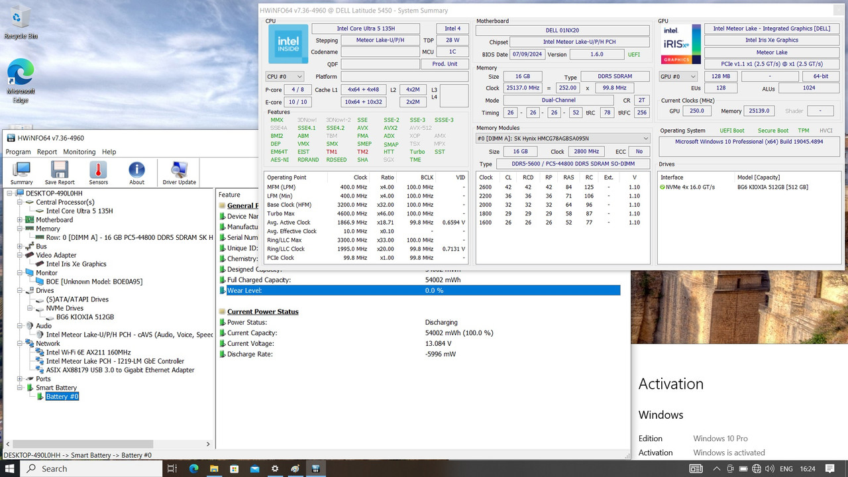
Task: Launch Driver Update from toolbar
Action: click(179, 174)
